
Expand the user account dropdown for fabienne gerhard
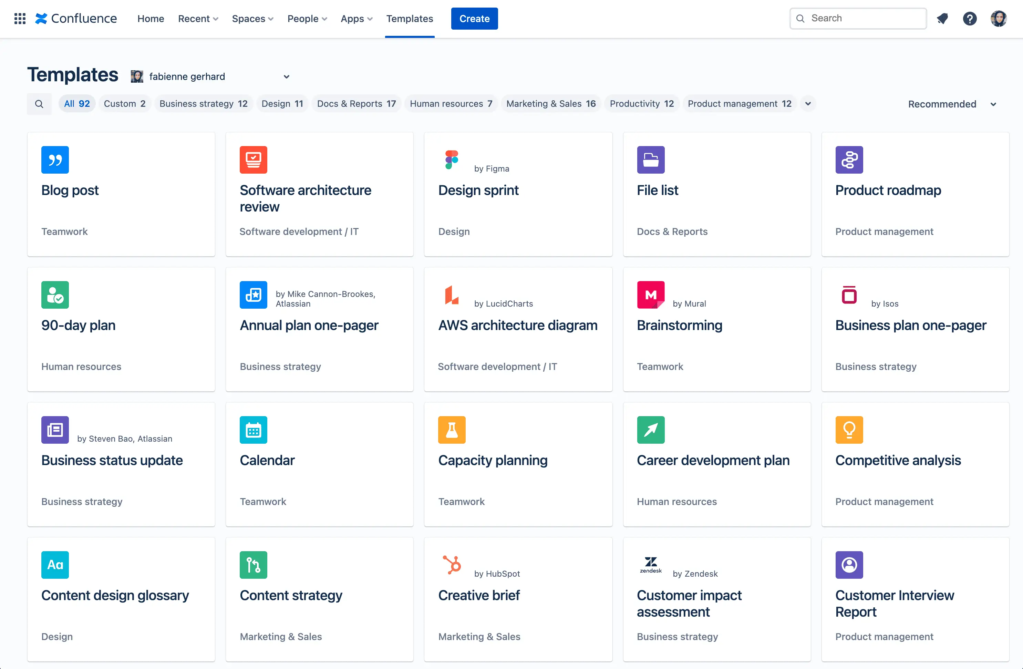(x=287, y=75)
